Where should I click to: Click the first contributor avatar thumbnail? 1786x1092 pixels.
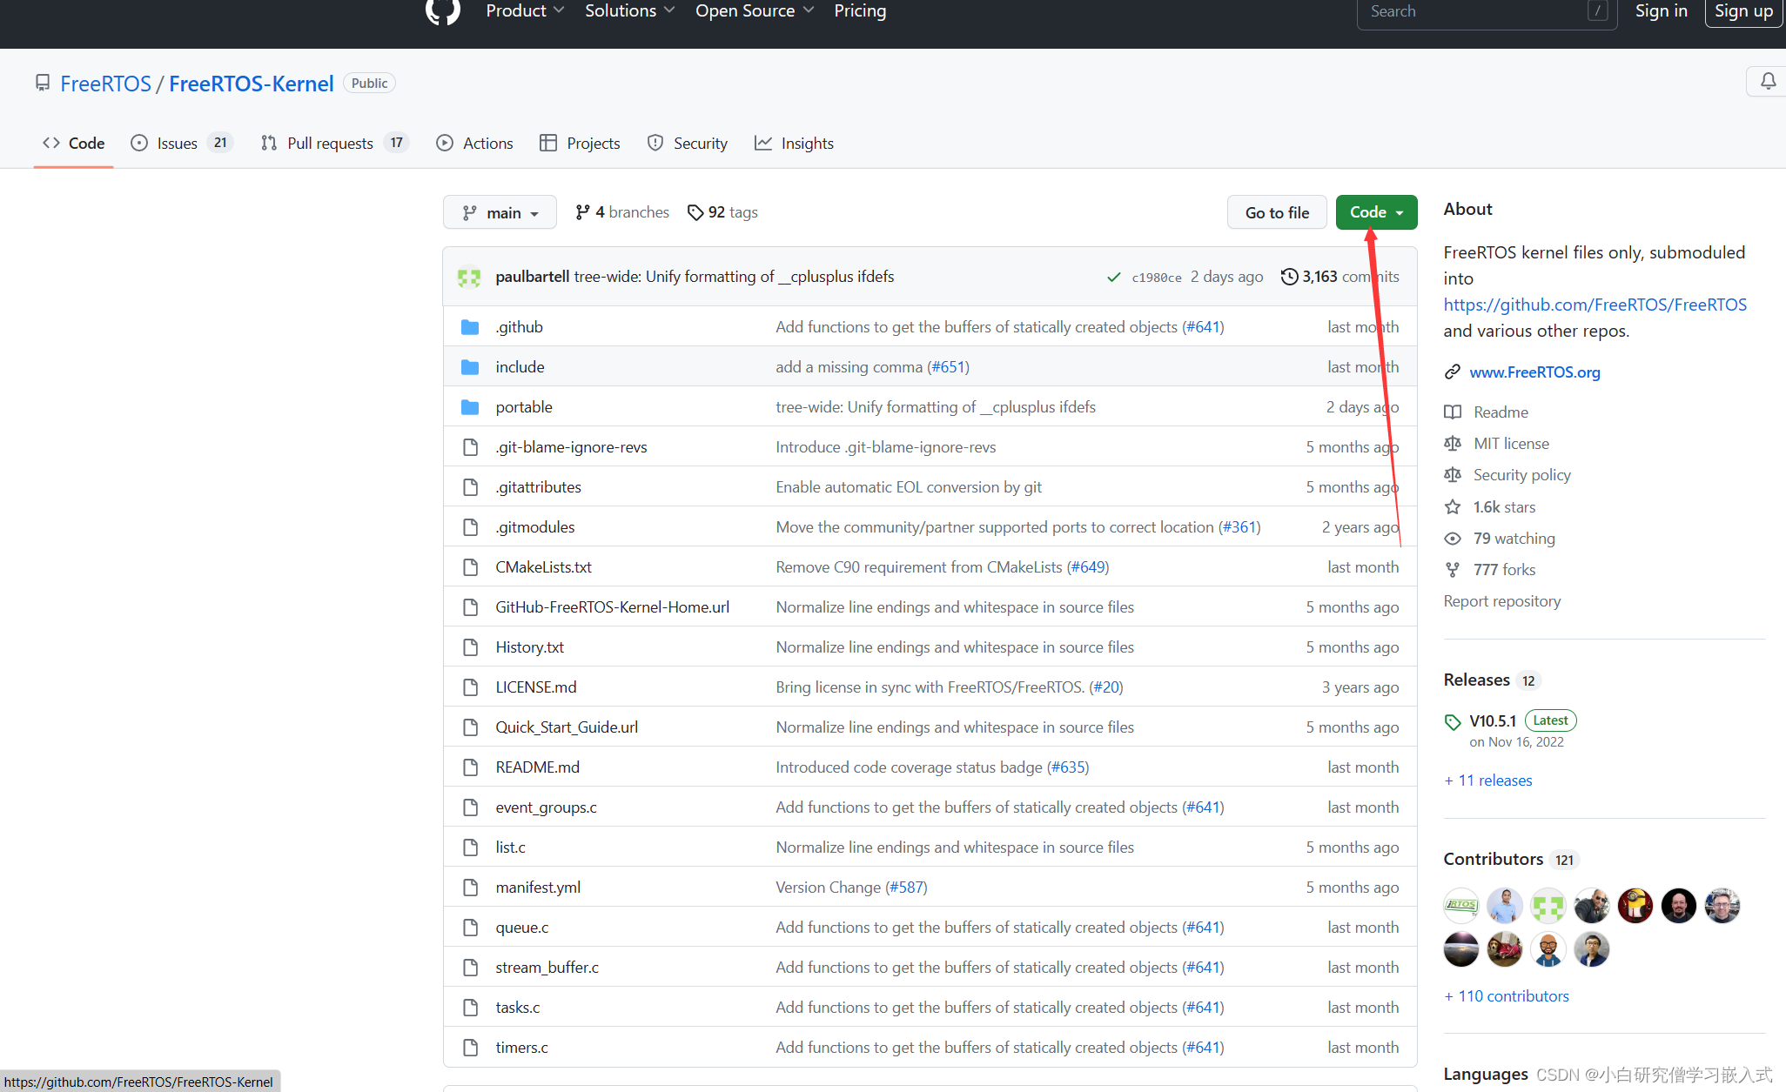pyautogui.click(x=1461, y=906)
